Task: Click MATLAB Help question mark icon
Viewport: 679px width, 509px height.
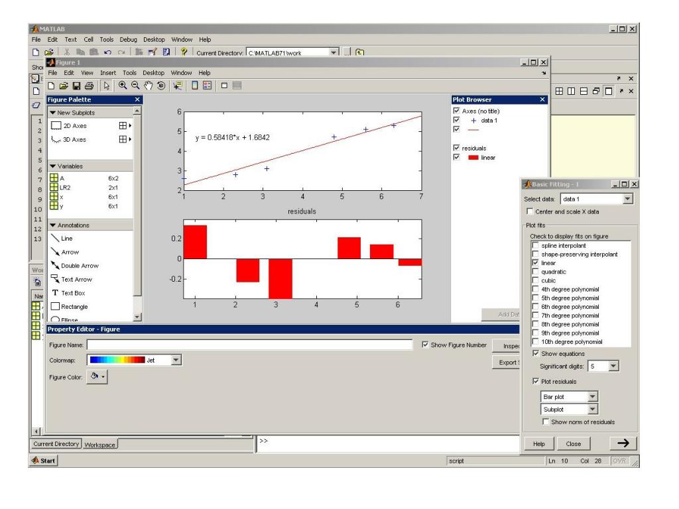Action: tap(184, 52)
